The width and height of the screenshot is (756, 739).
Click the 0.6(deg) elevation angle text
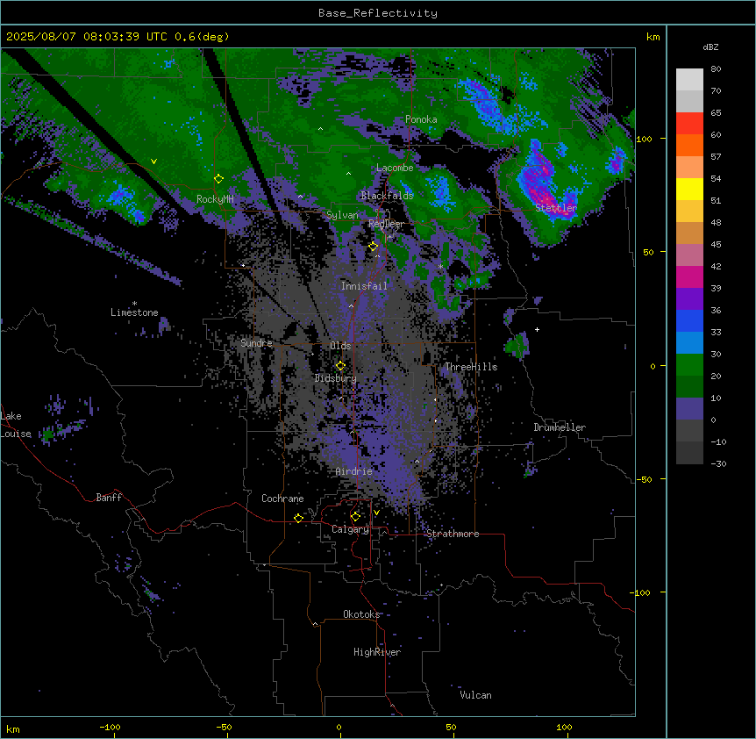point(202,37)
